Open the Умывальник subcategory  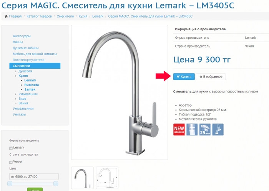coord(28,94)
